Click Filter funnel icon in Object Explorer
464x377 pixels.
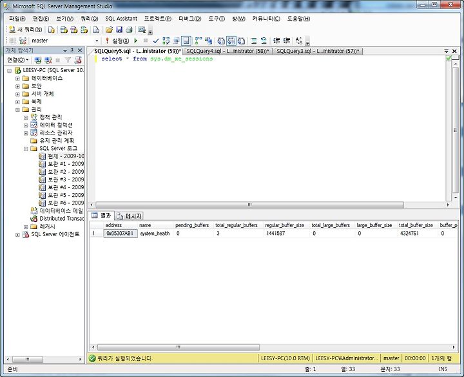tap(68, 60)
